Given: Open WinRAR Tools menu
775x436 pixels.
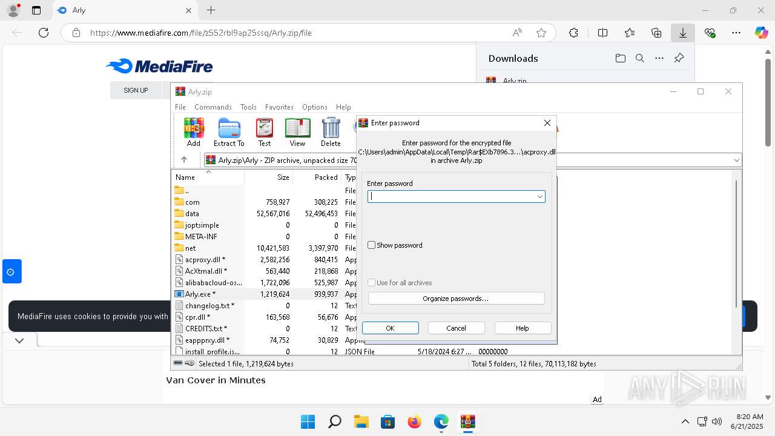Looking at the screenshot, I should click(248, 107).
